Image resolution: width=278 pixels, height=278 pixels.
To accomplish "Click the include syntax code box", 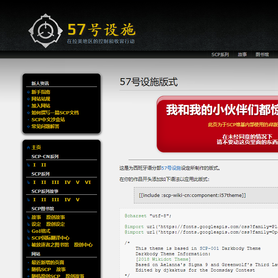I will tap(203, 195).
